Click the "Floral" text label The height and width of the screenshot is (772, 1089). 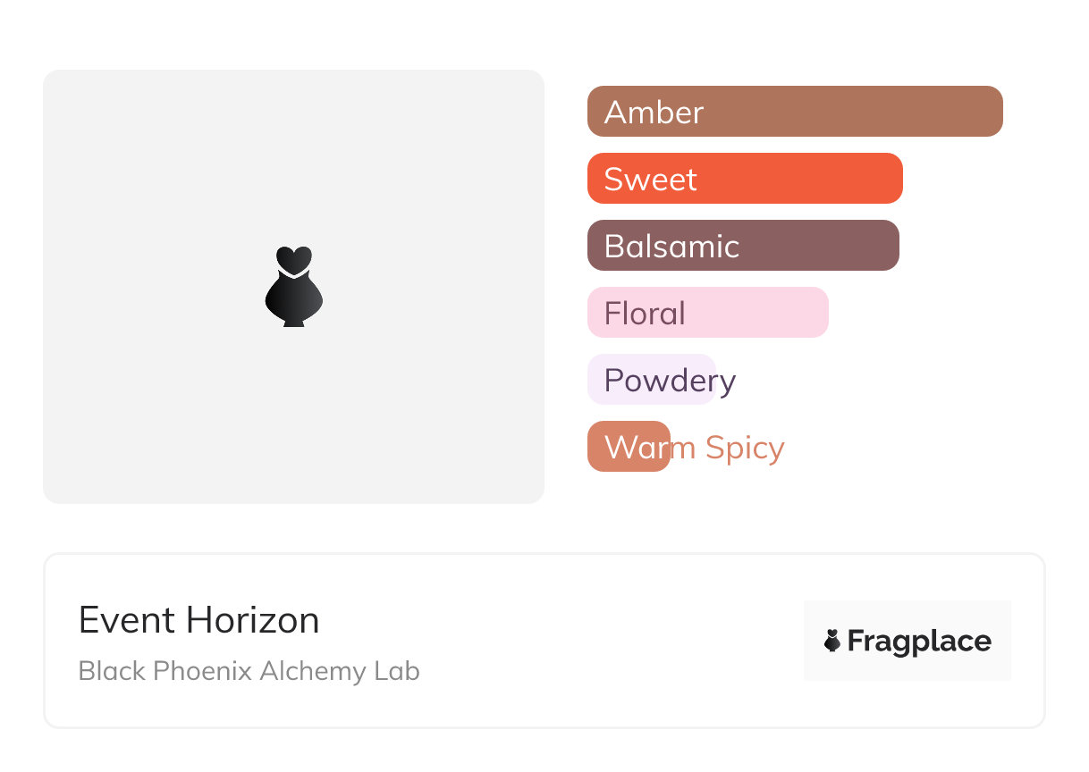click(x=645, y=314)
